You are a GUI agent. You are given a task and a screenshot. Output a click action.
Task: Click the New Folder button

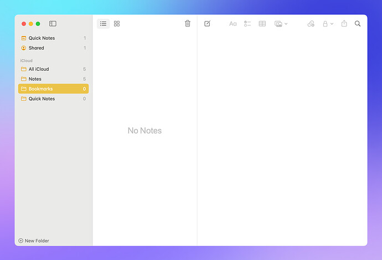pos(34,241)
